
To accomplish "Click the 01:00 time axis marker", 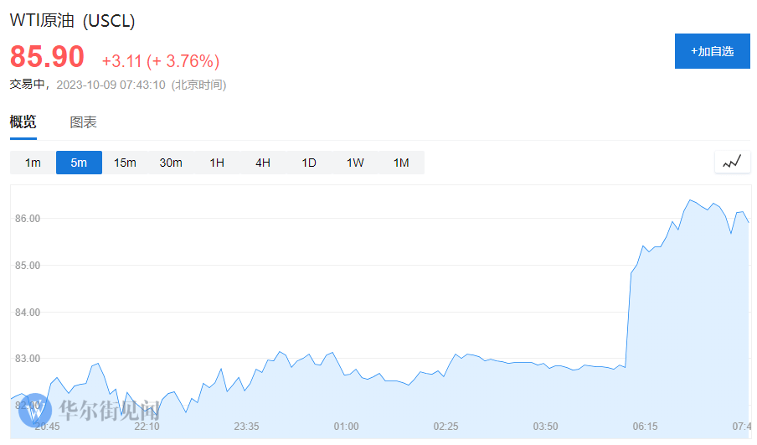I will click(x=346, y=427).
